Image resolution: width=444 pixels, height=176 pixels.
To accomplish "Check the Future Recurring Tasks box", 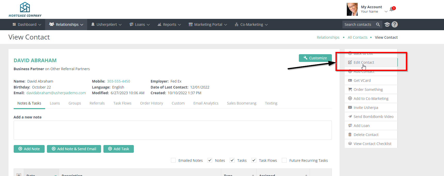I will 284,161.
